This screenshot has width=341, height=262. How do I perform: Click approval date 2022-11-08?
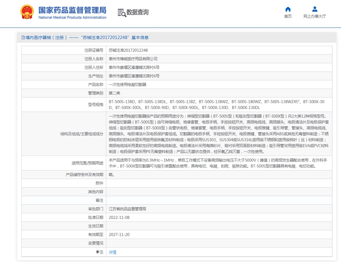click(x=119, y=217)
